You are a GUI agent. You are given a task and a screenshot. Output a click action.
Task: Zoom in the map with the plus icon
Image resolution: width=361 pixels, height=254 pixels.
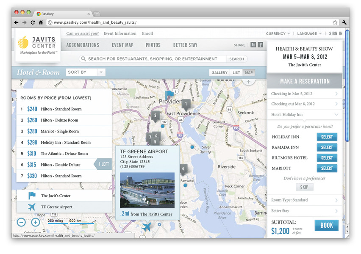(36, 222)
